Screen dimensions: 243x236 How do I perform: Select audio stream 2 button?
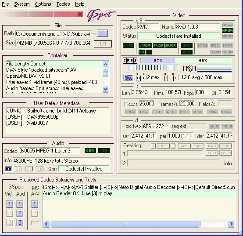tap(18, 169)
